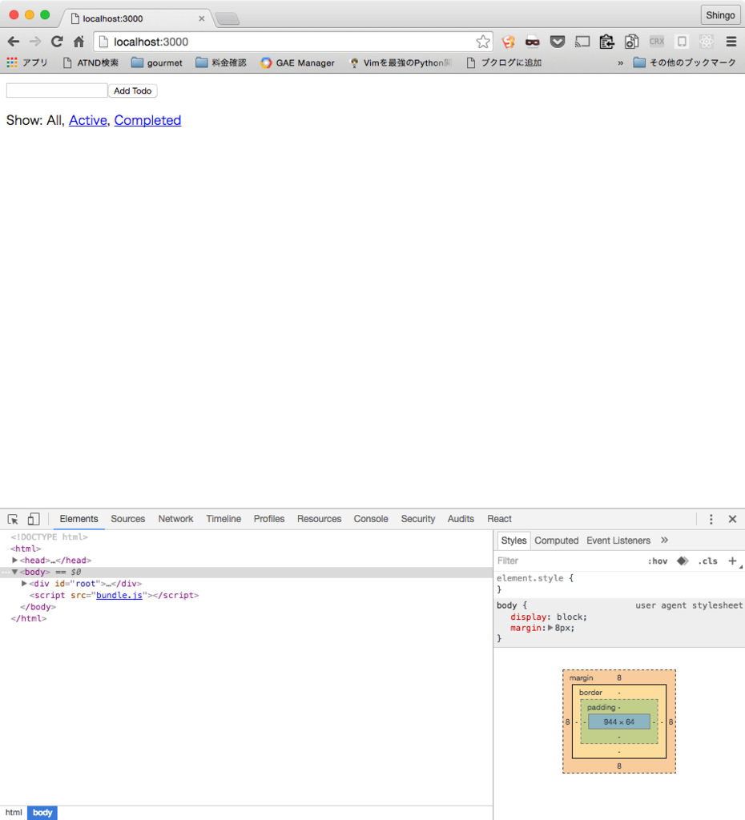
Task: Click the copy documents extension icon
Action: click(632, 42)
